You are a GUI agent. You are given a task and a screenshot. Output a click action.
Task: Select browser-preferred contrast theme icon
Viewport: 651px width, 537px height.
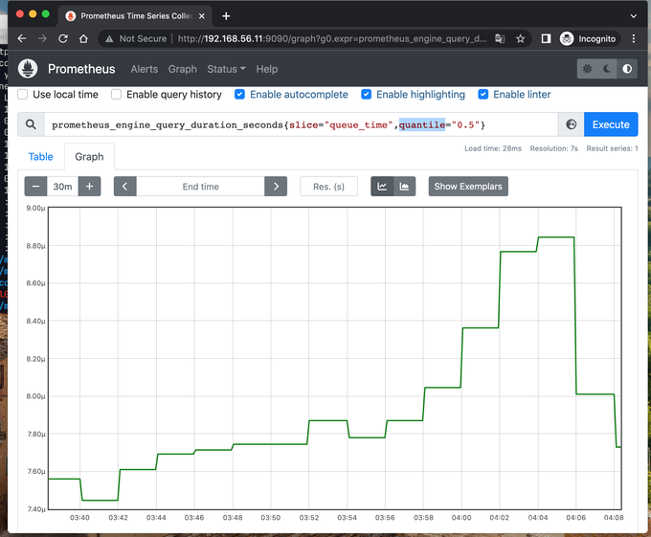pos(627,69)
